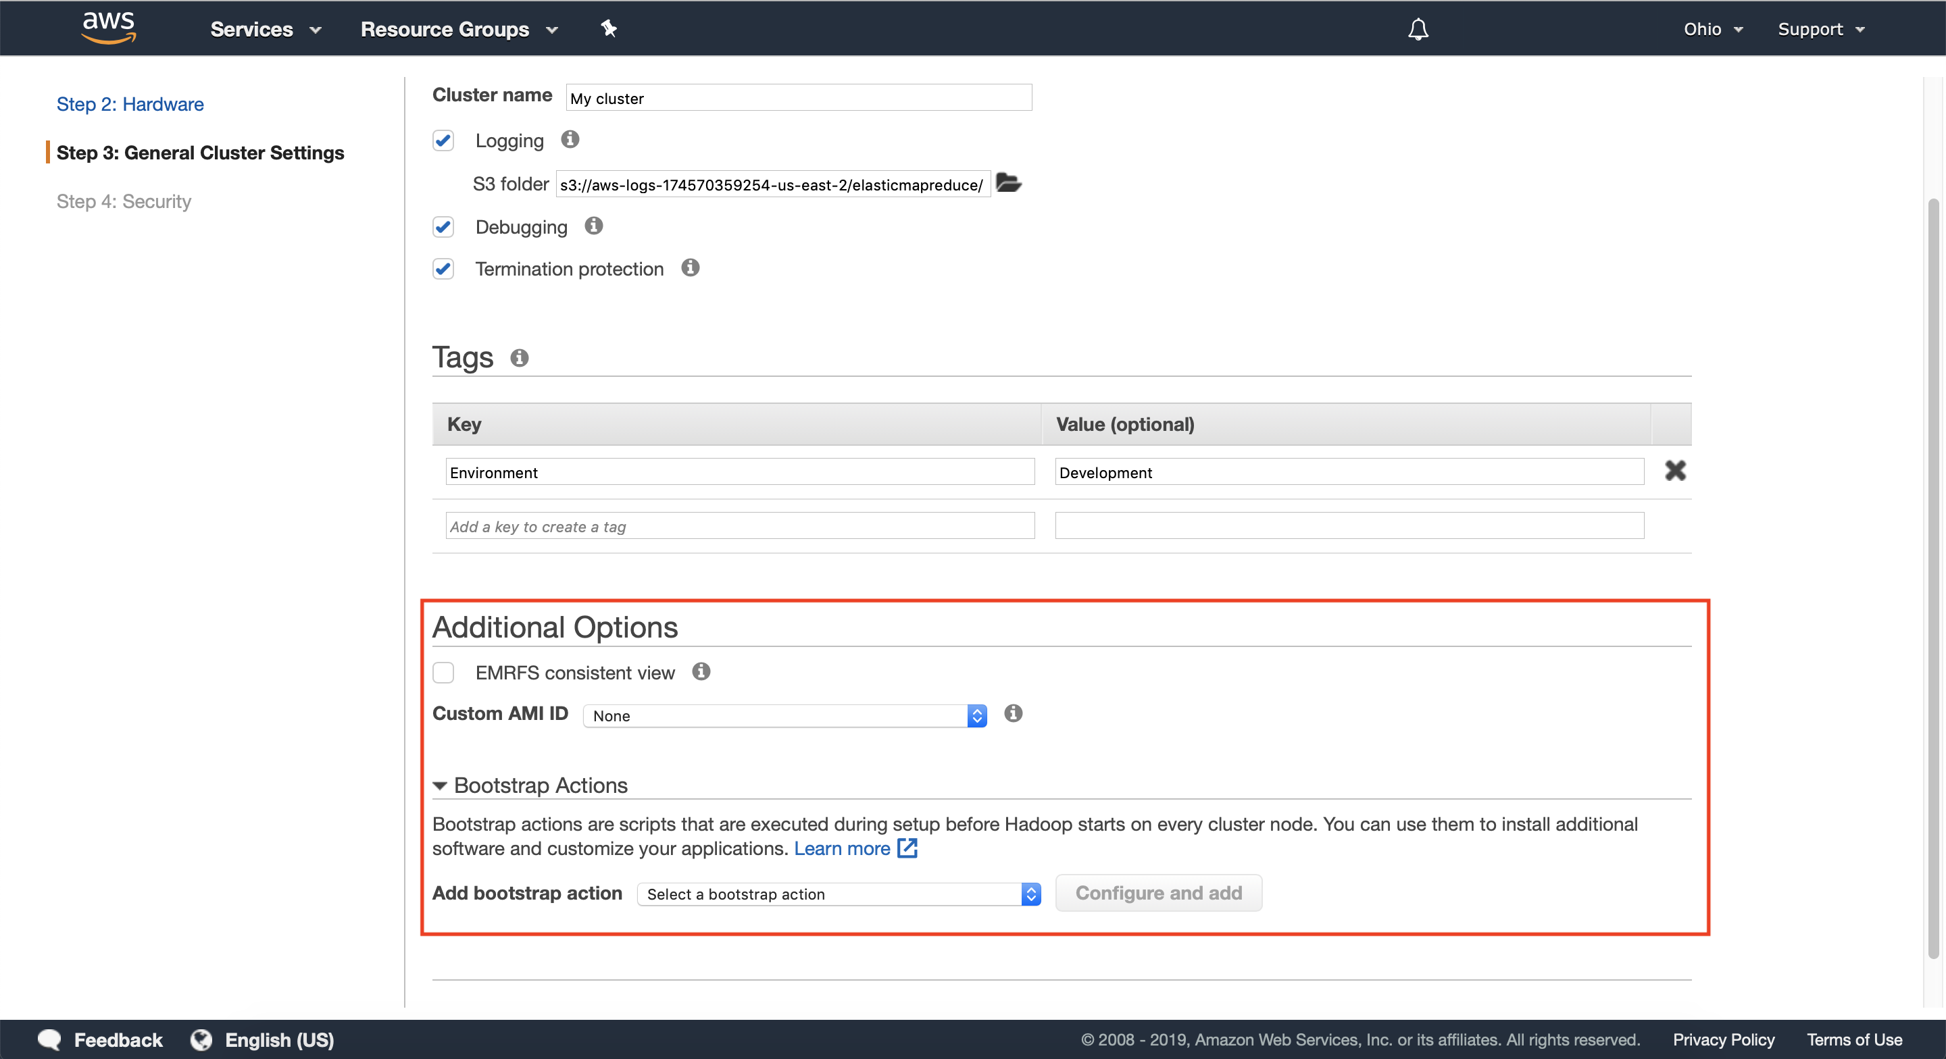
Task: Click info icon beside Termination protection
Action: 690,268
